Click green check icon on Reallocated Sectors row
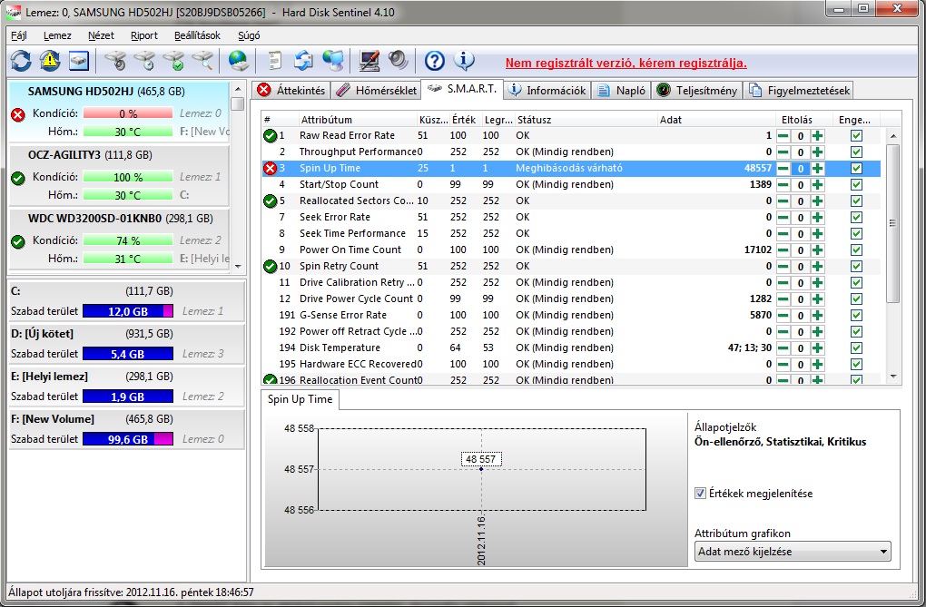The height and width of the screenshot is (607, 926). point(270,201)
